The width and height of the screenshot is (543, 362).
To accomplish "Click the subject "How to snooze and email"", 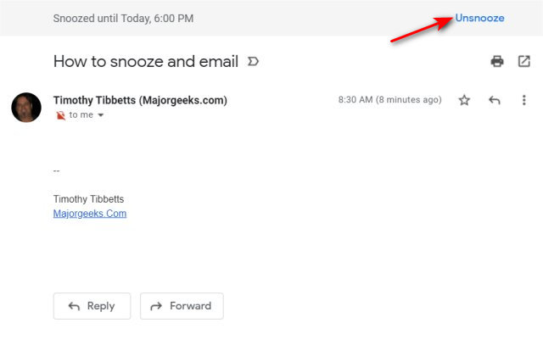I will 146,62.
